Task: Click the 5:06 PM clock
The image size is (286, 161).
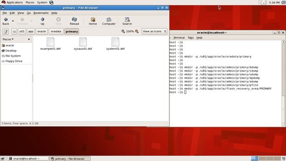Action: 274,3
